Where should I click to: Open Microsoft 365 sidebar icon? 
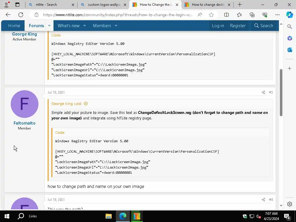pos(290,38)
